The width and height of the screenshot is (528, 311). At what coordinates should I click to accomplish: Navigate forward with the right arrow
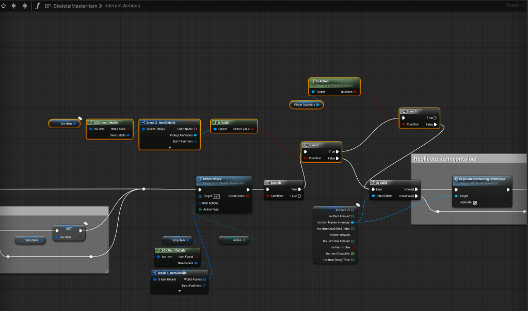coord(24,6)
